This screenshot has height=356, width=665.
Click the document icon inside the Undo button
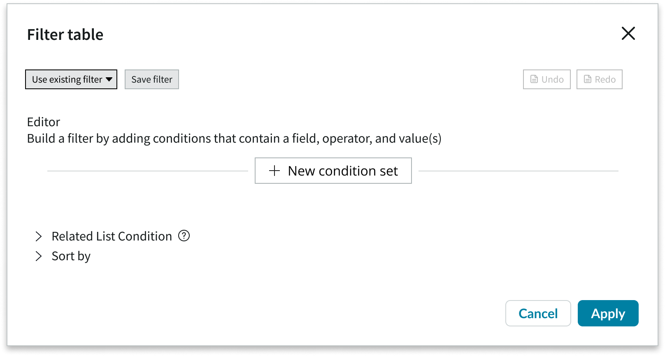pos(534,79)
